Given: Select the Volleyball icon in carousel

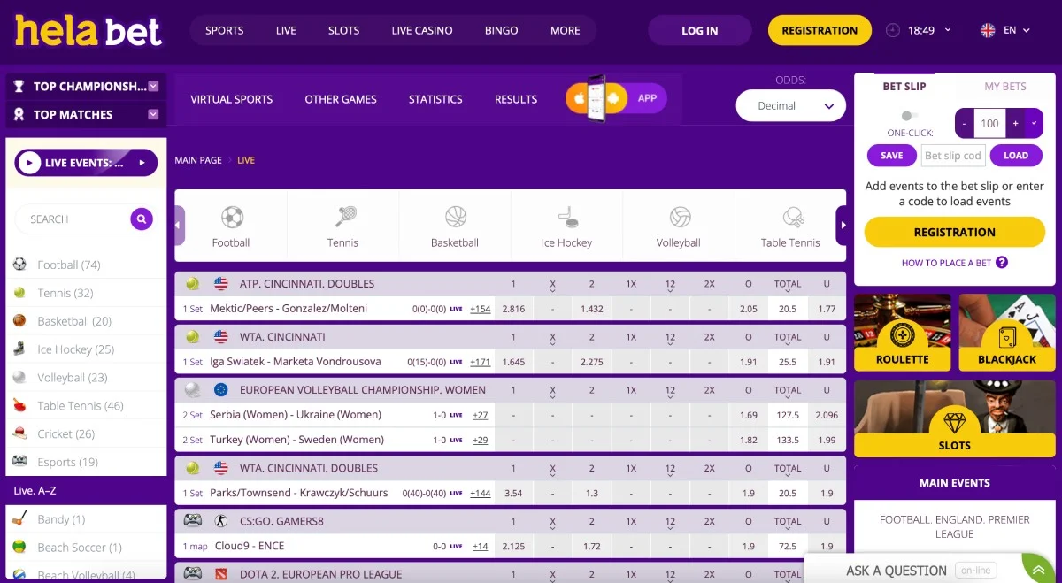Looking at the screenshot, I should 680,217.
